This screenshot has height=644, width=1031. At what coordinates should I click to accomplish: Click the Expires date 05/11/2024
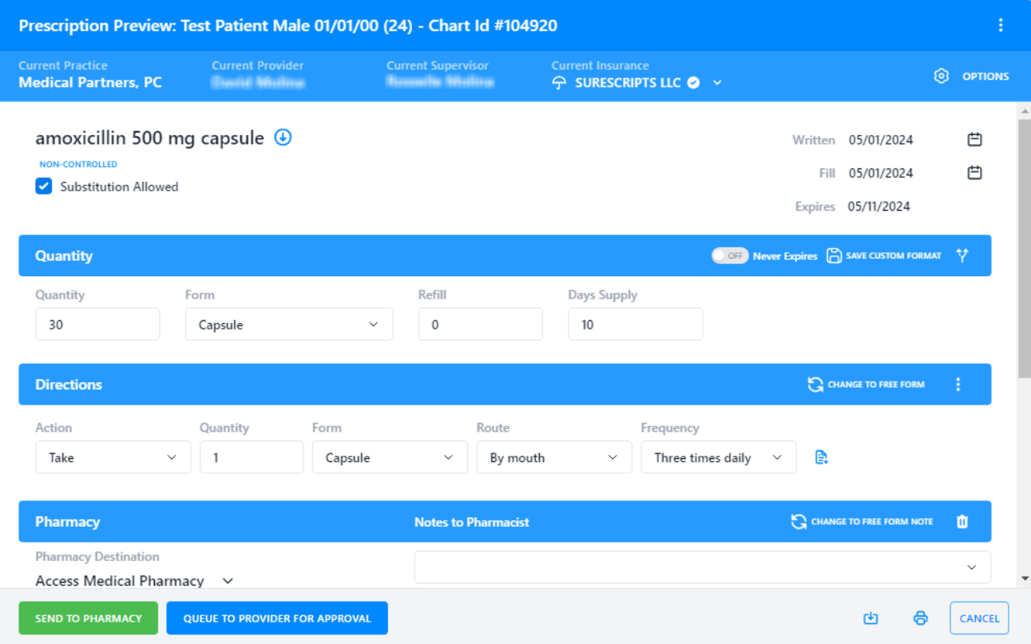pos(879,207)
